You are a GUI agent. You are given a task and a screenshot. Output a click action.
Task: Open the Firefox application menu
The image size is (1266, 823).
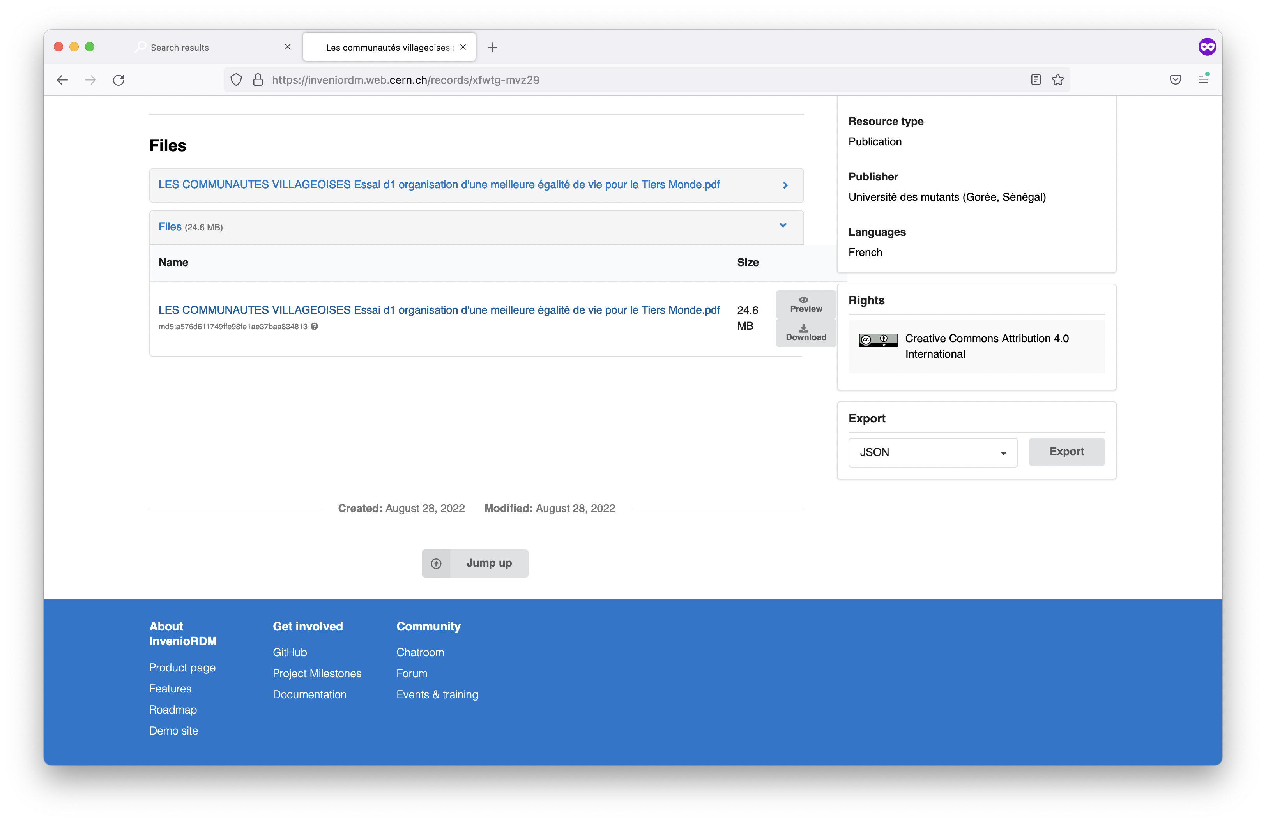click(1204, 79)
